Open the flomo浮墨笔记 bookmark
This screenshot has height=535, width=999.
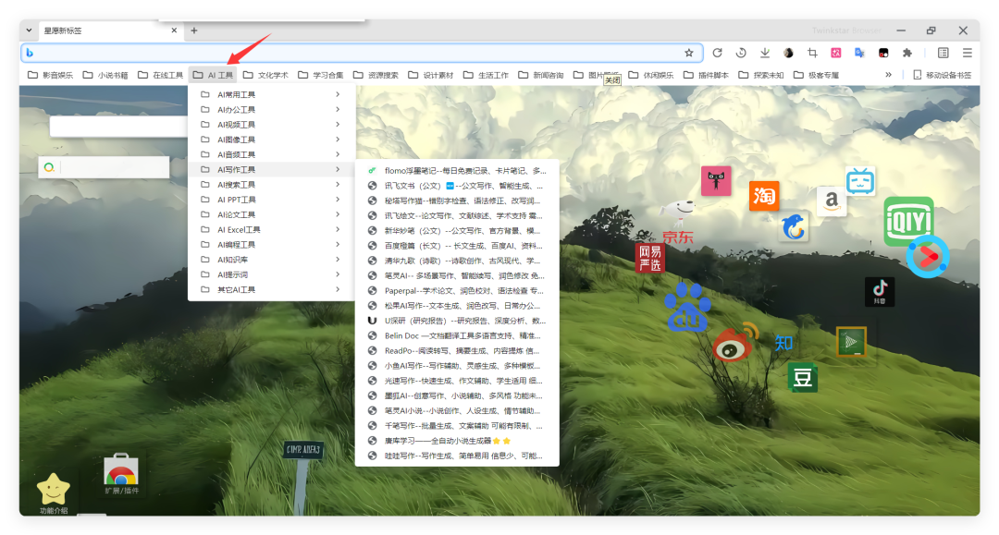coord(457,171)
